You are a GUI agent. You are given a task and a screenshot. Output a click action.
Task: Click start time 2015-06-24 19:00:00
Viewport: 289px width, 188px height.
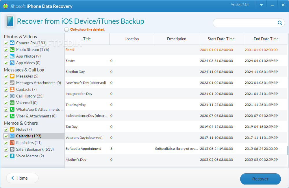click(216, 148)
